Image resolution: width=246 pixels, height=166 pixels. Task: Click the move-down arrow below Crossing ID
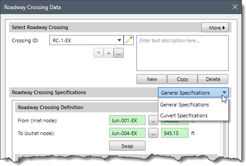[99, 53]
